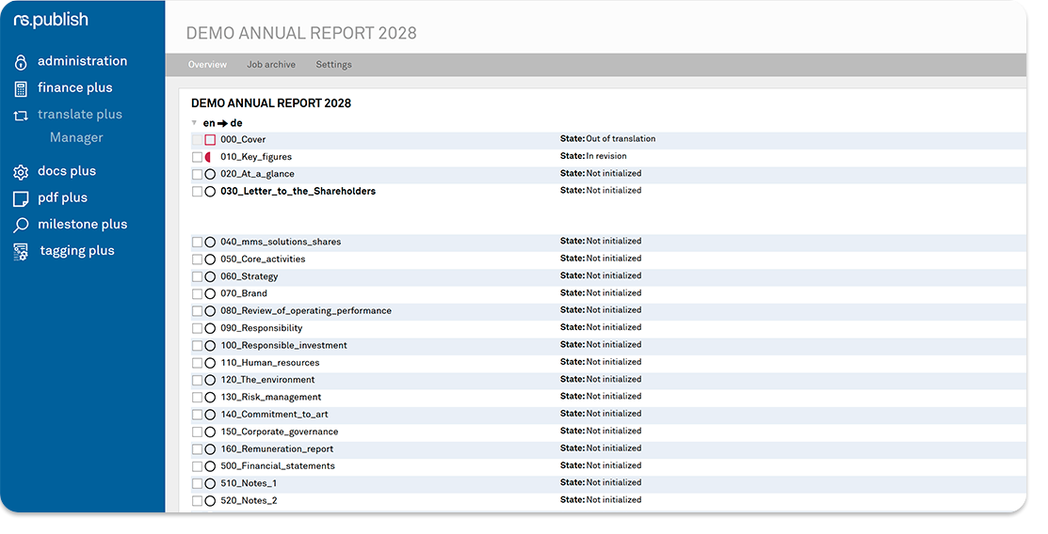This screenshot has width=1048, height=534.
Task: Select the Overview tab
Action: pyautogui.click(x=207, y=65)
